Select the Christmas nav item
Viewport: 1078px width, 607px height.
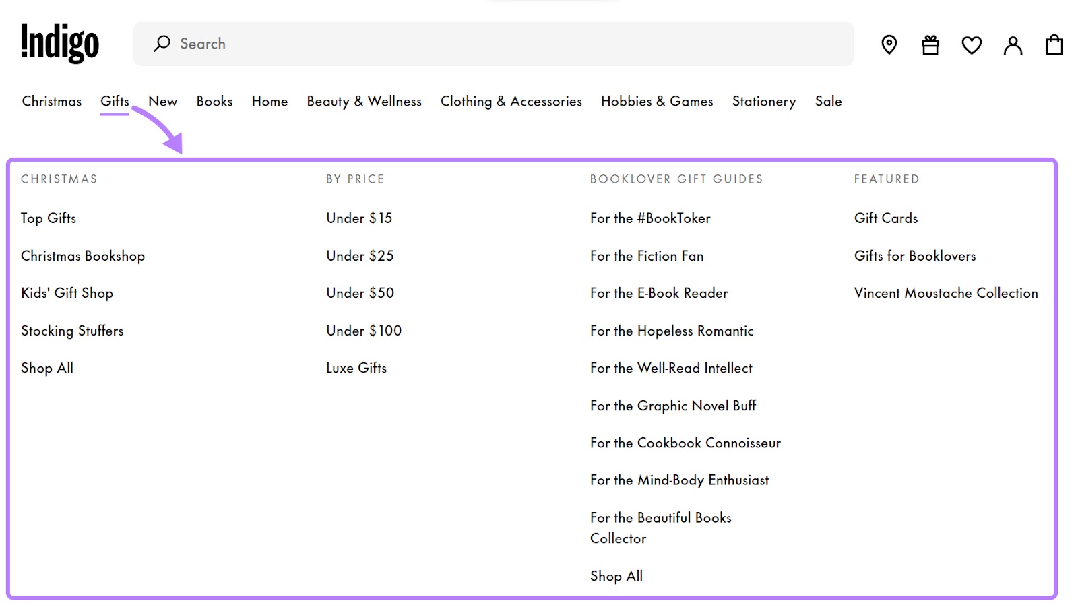(51, 101)
